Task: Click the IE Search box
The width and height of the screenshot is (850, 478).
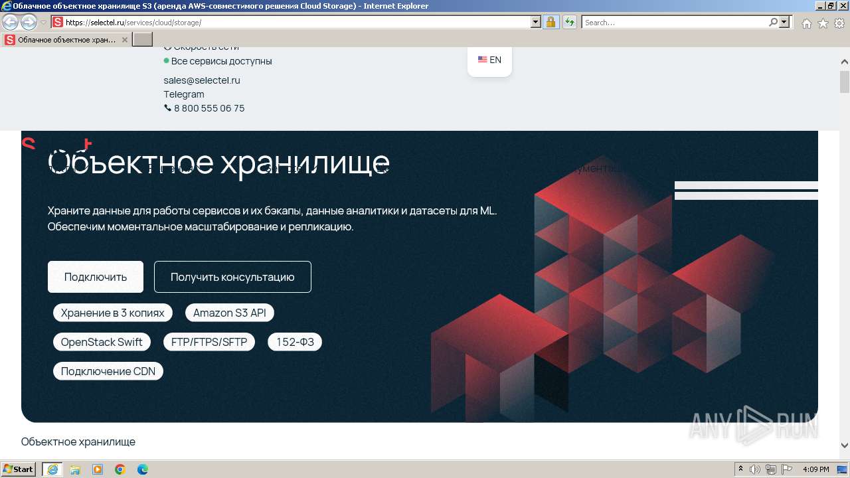Action: [x=674, y=22]
